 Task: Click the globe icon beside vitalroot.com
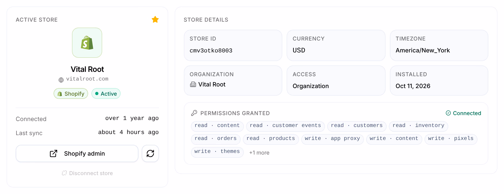(61, 80)
